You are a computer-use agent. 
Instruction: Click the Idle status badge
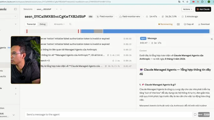tap(91, 17)
